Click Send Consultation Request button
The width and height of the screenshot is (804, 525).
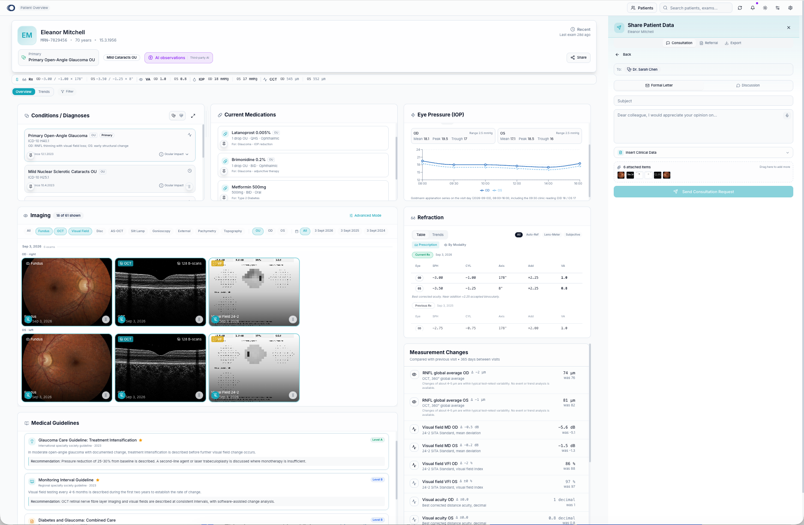pyautogui.click(x=703, y=192)
